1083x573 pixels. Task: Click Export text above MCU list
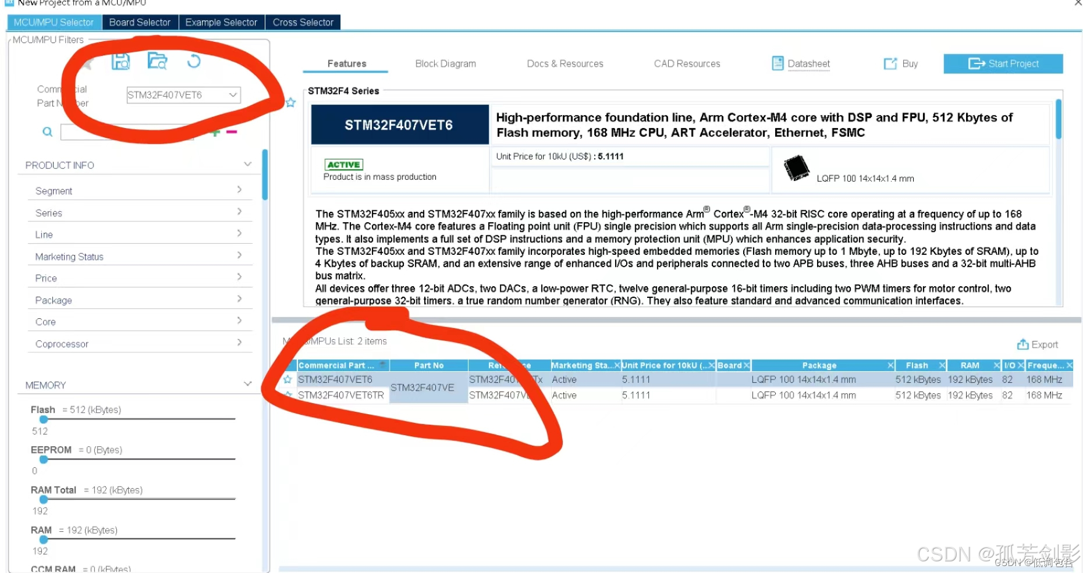click(x=1045, y=344)
